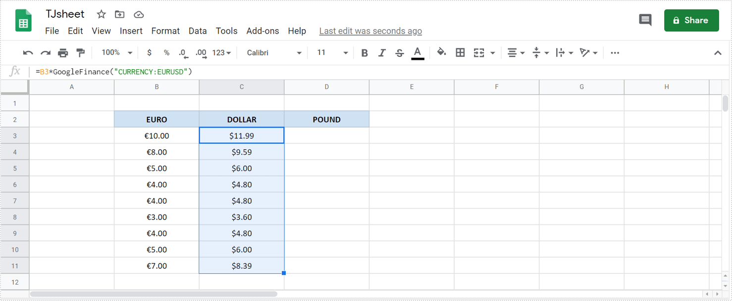Click the move to folder icon
732x301 pixels.
pyautogui.click(x=120, y=14)
